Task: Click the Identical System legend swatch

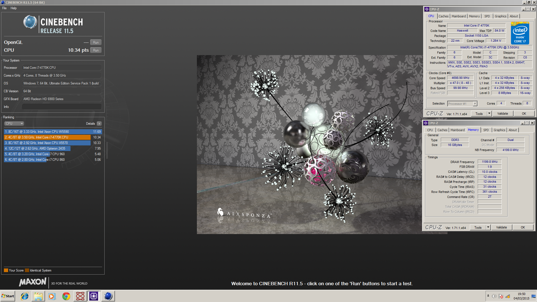Action: coord(27,270)
